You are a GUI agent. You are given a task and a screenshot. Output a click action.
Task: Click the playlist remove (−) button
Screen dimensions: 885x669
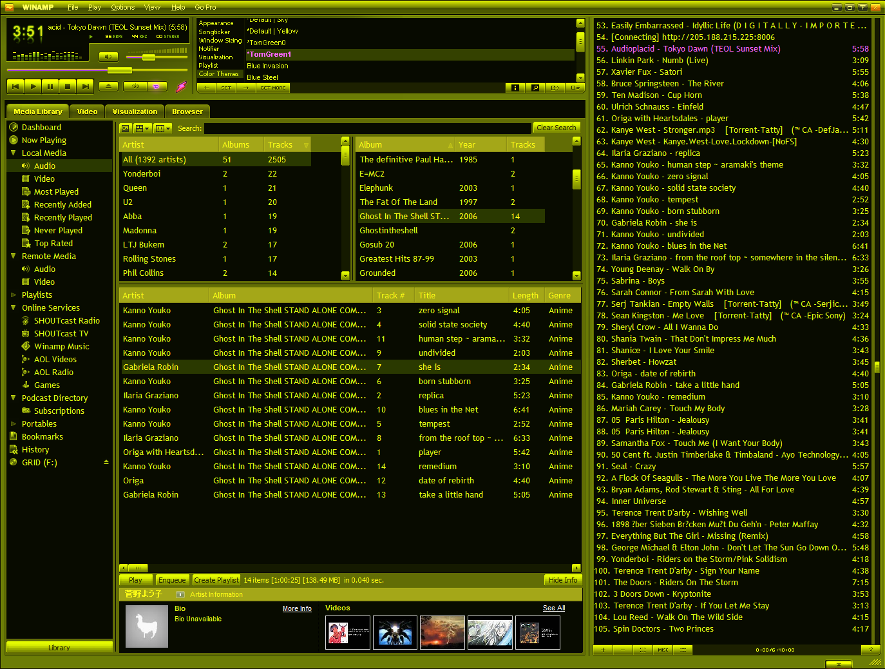623,650
